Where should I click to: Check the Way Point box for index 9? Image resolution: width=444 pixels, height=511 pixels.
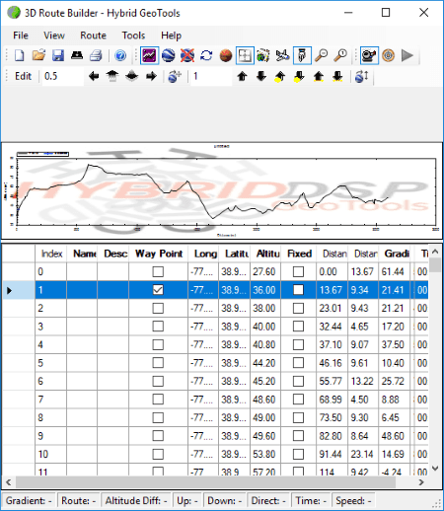tap(158, 436)
